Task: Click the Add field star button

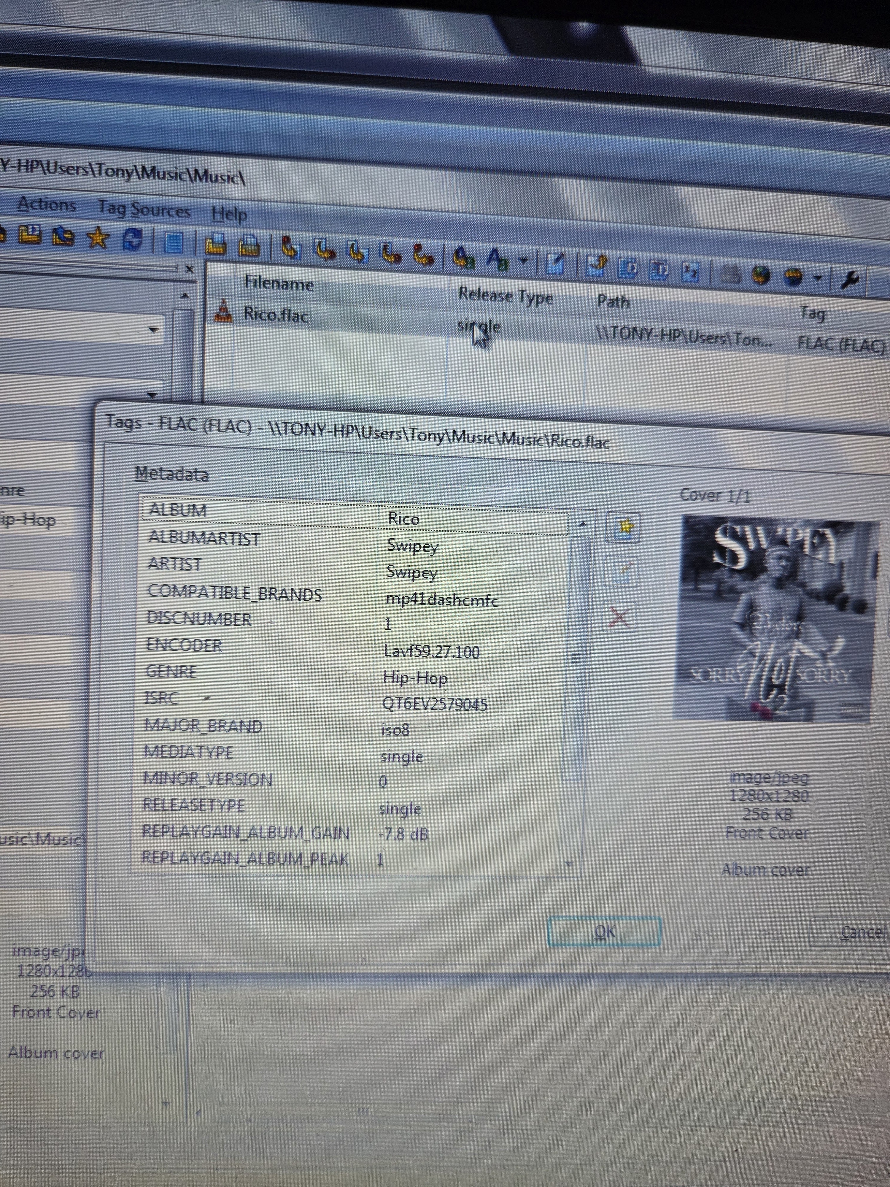Action: point(622,528)
